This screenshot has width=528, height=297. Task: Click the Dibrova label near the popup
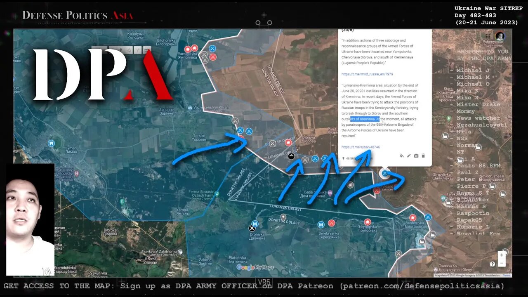[x=308, y=140]
